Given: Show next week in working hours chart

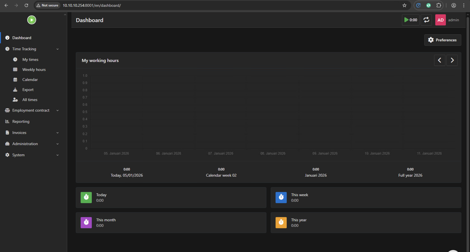Looking at the screenshot, I should pos(452,60).
